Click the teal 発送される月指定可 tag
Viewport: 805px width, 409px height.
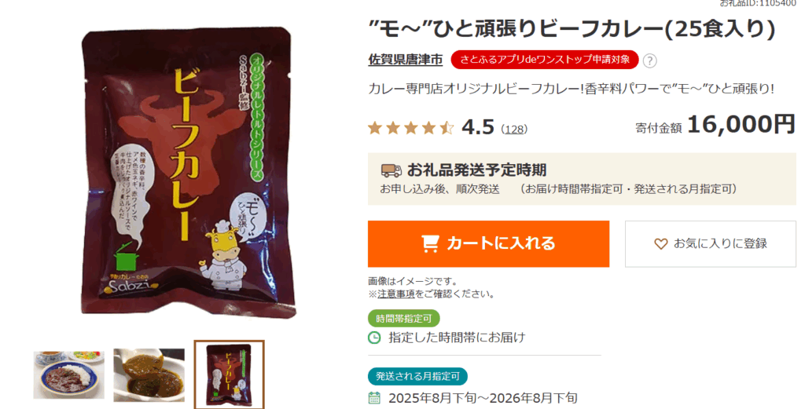(x=417, y=376)
